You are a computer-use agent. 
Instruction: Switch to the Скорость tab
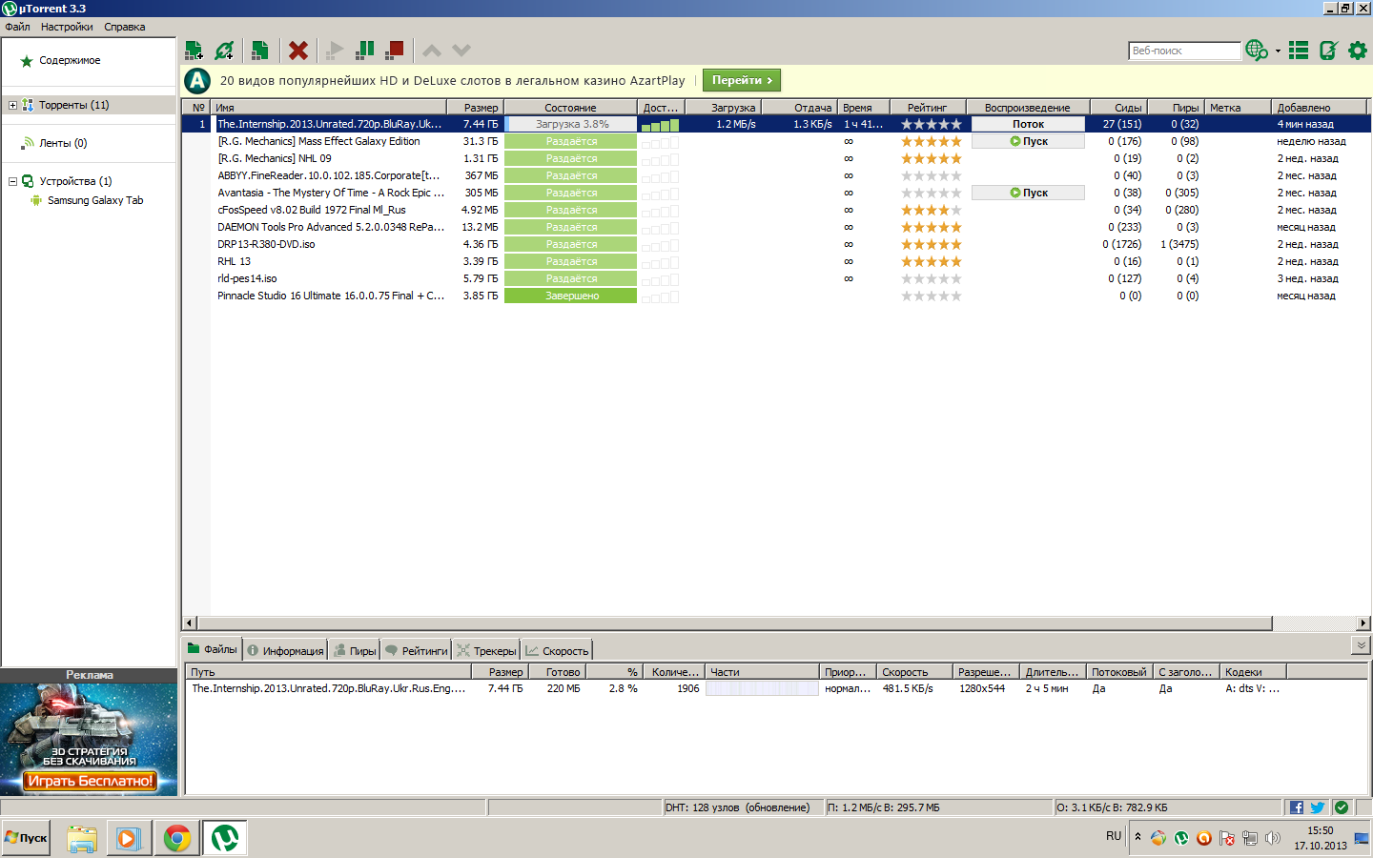click(x=557, y=650)
